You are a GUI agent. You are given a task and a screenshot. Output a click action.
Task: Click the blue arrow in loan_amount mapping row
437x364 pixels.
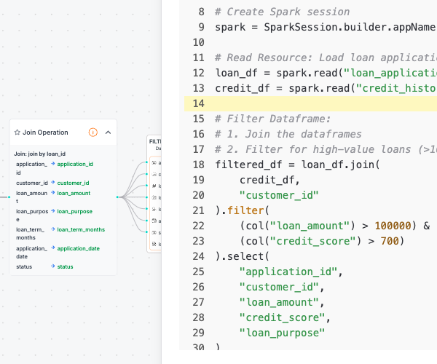point(53,193)
